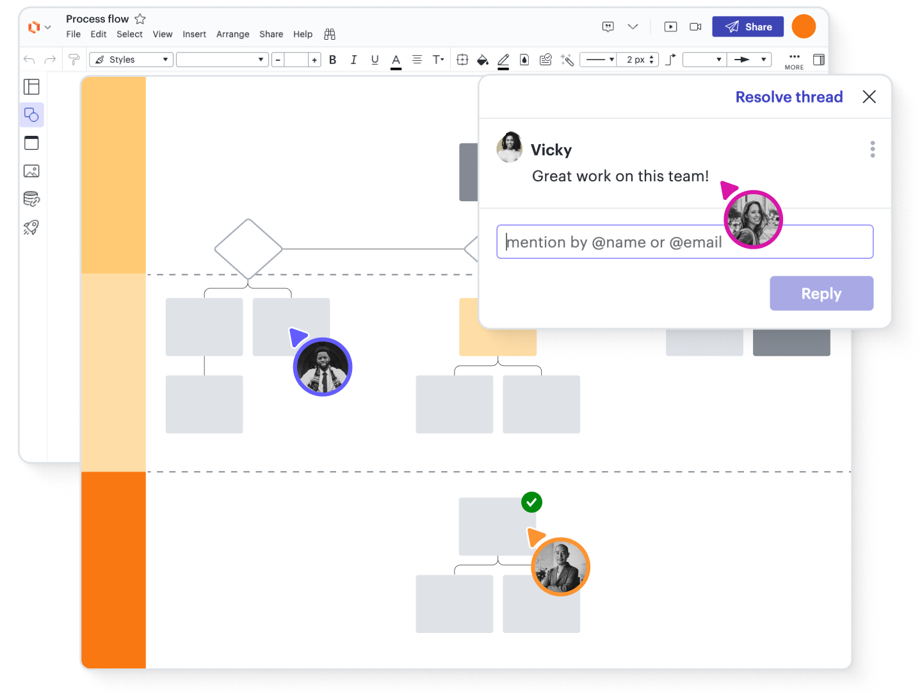This screenshot has height=692, width=922.
Task: Open the Shapes panel in left sidebar
Action: point(31,115)
